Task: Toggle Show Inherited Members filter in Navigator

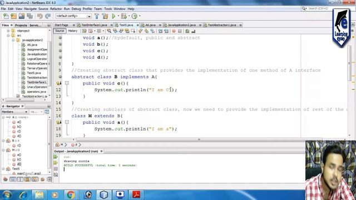Action: coord(6,179)
